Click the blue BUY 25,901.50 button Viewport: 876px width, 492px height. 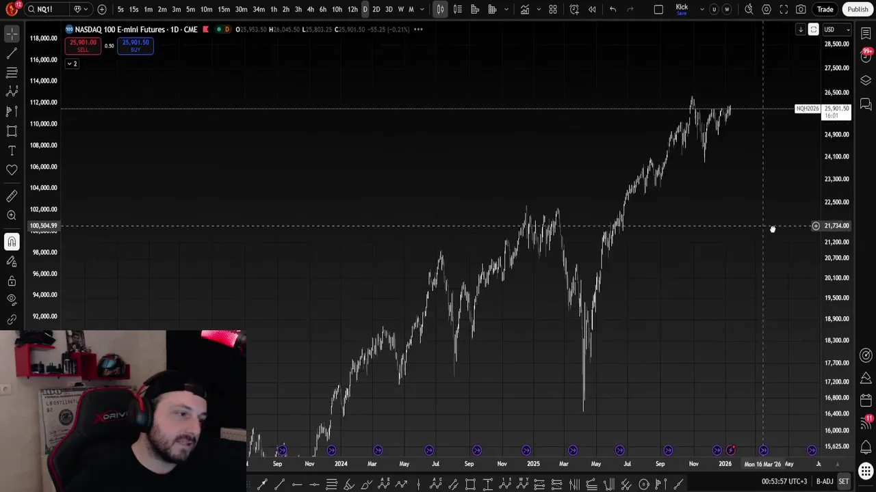coord(136,46)
